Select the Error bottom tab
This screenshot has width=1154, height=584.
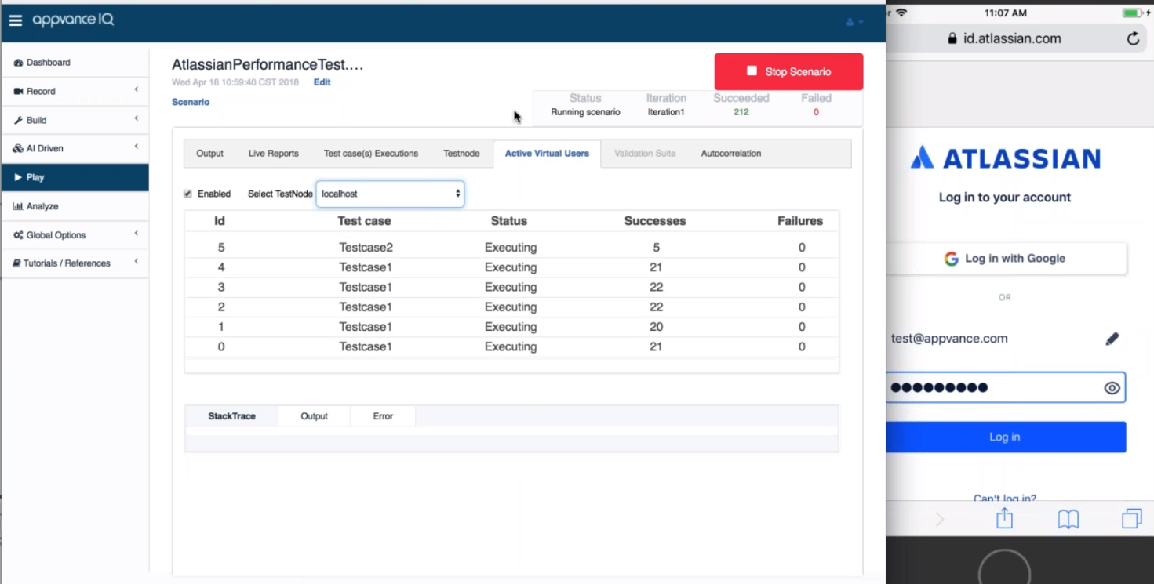click(383, 416)
